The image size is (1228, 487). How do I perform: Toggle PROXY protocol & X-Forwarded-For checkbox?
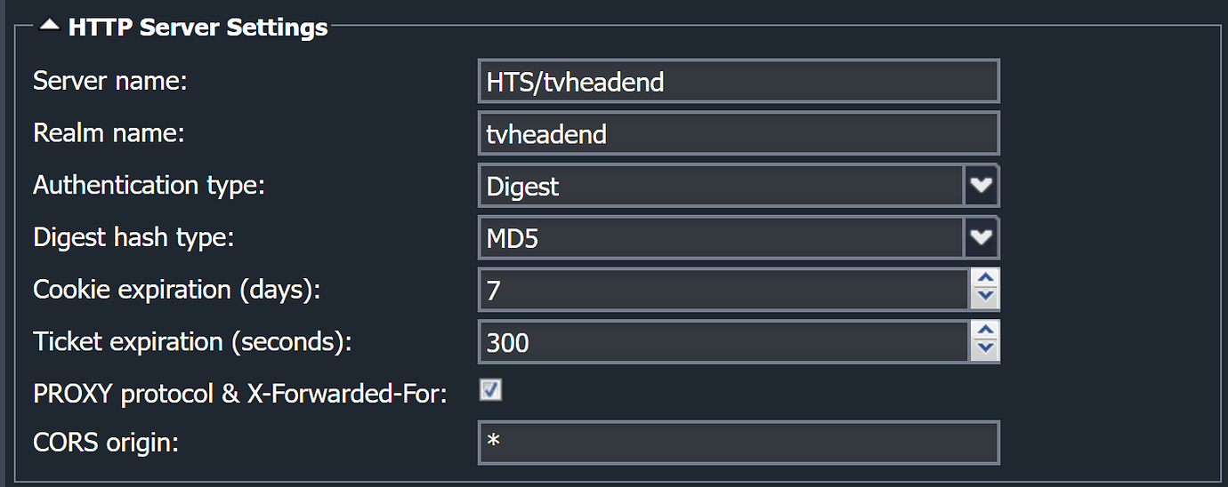490,389
